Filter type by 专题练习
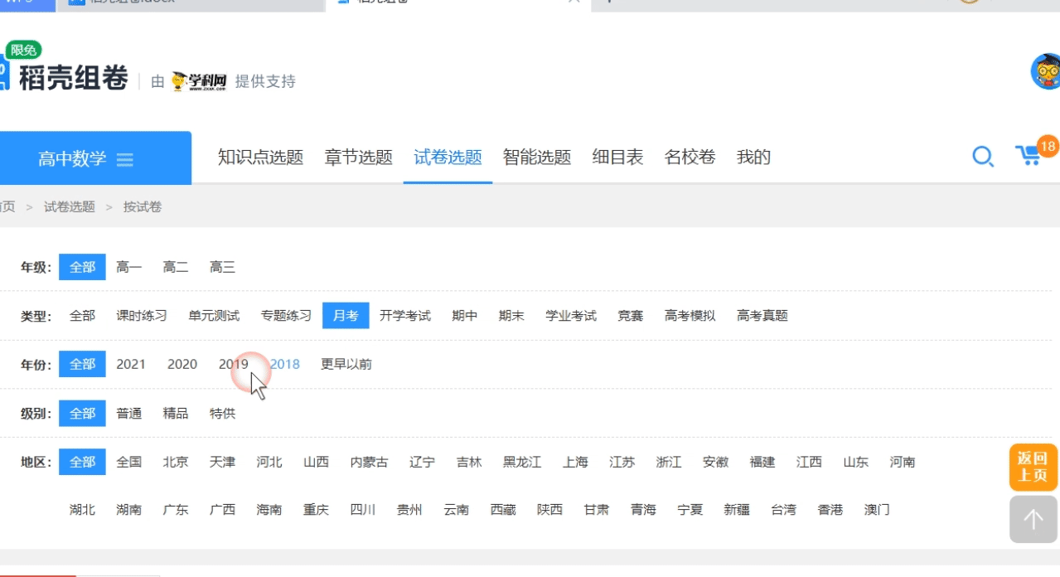Image resolution: width=1060 pixels, height=577 pixels. point(286,315)
